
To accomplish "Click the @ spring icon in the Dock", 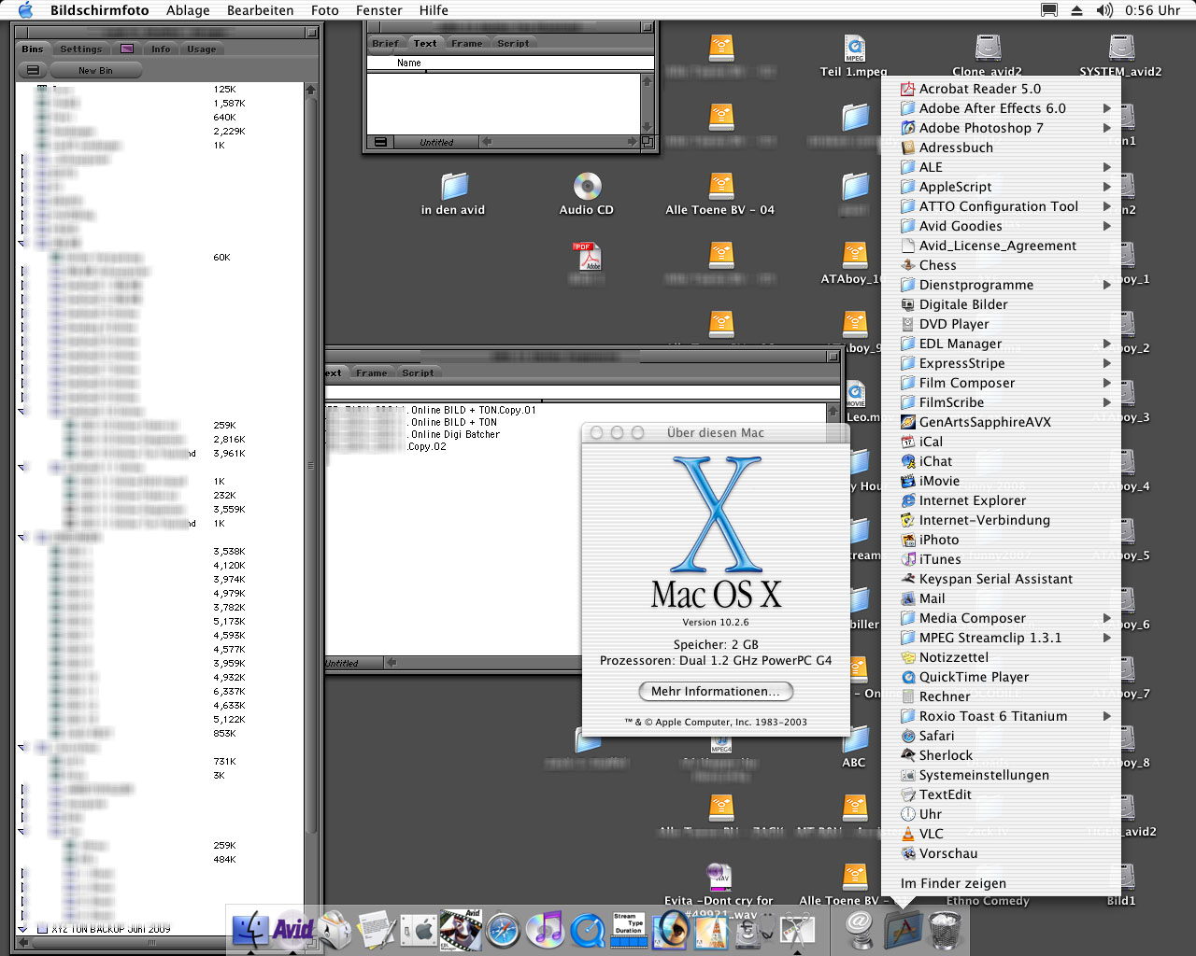I will (x=861, y=930).
